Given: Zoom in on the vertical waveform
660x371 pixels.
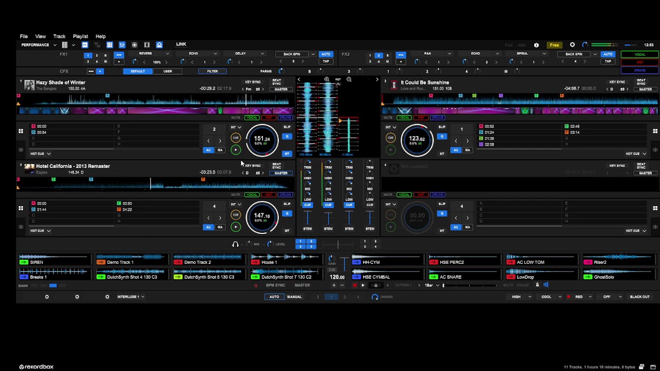Looking at the screenshot, I should (327, 79).
